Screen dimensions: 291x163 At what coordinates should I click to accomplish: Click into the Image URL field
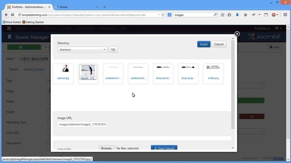[82, 125]
